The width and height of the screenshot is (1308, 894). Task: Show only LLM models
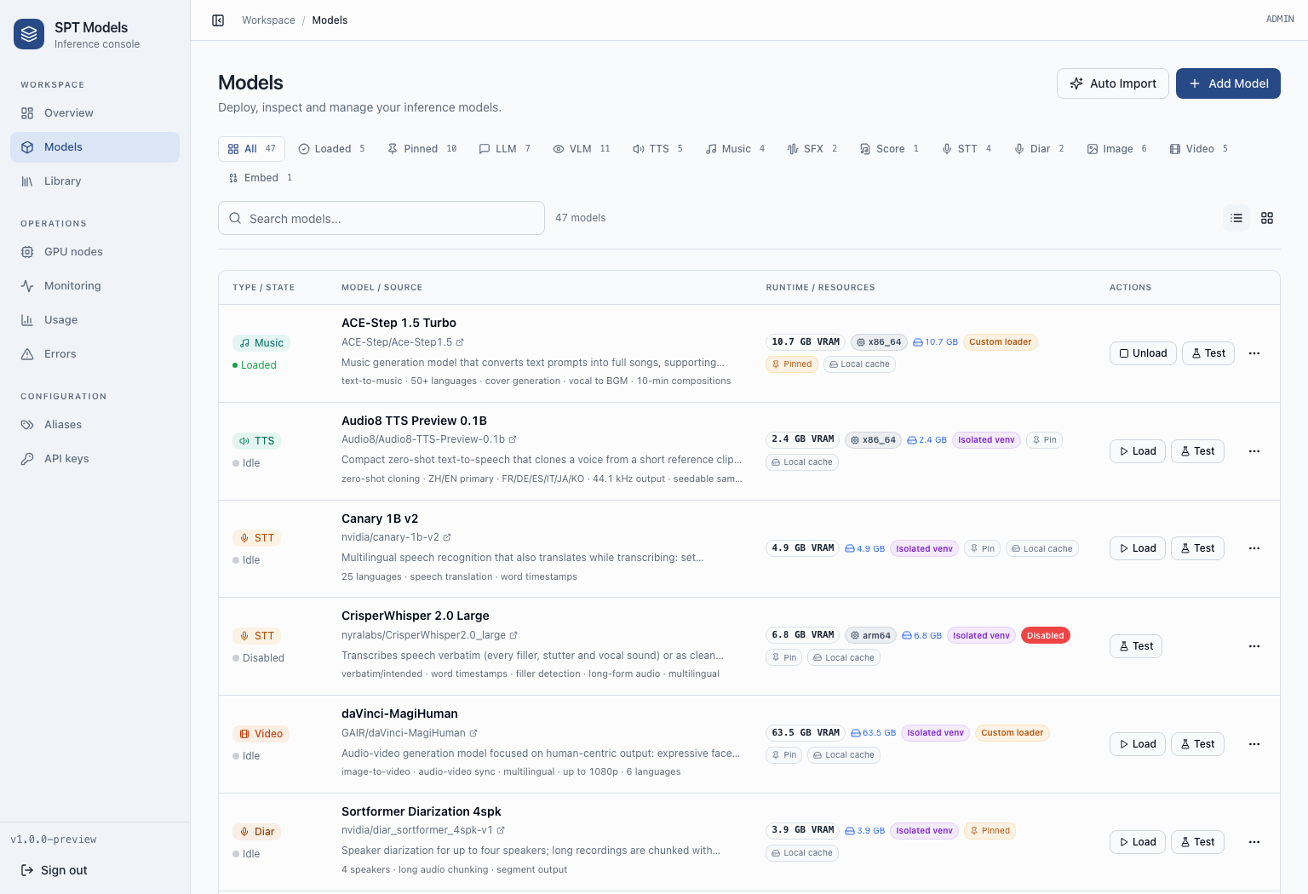(x=505, y=149)
